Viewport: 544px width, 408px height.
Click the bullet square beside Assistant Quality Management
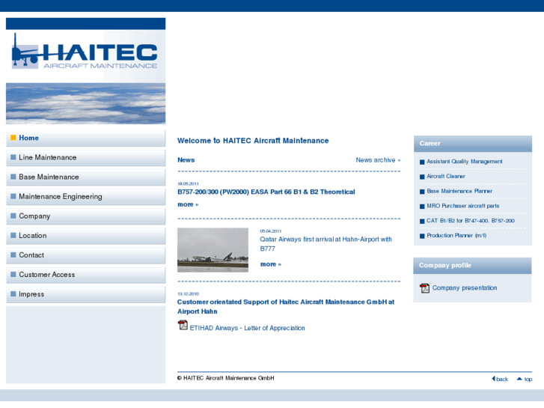tap(422, 162)
